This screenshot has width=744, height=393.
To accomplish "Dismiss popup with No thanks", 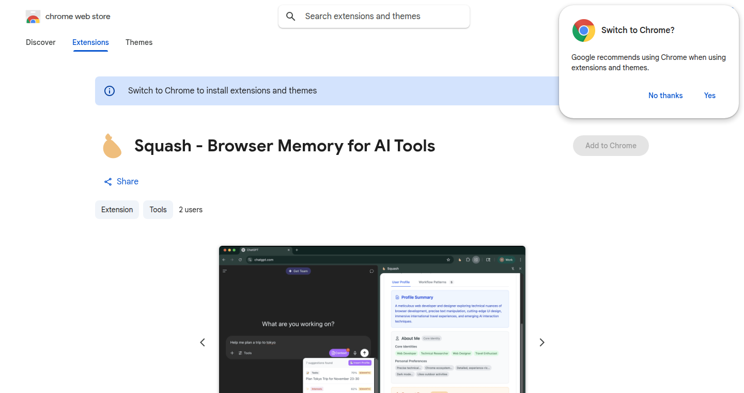I will click(x=665, y=96).
